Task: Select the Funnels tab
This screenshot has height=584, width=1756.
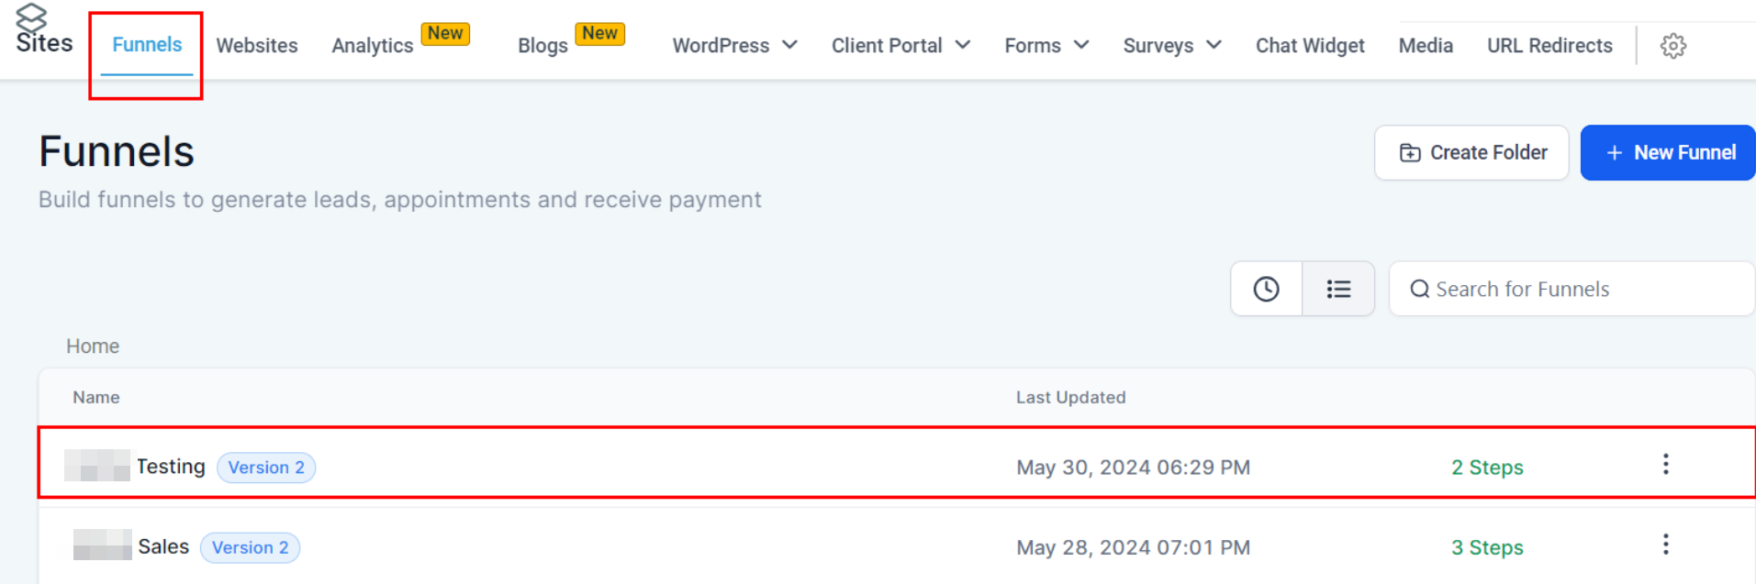Action: click(147, 44)
